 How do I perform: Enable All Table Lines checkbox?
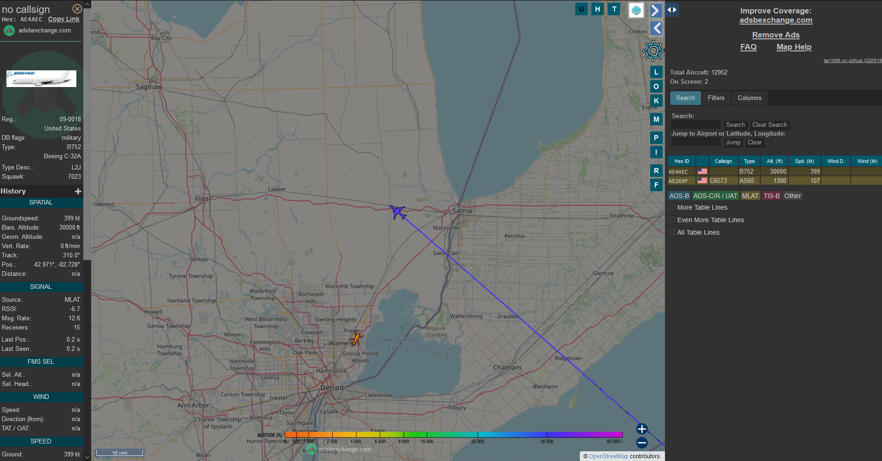coord(672,232)
